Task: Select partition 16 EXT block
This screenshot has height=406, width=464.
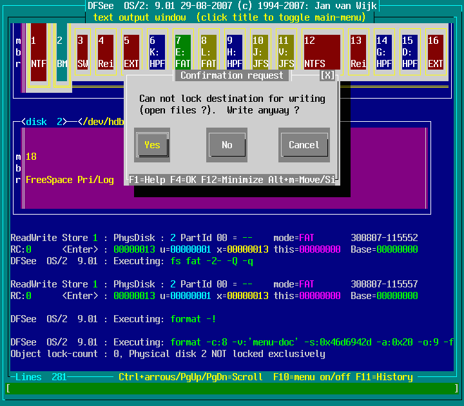Action: pyautogui.click(x=435, y=52)
